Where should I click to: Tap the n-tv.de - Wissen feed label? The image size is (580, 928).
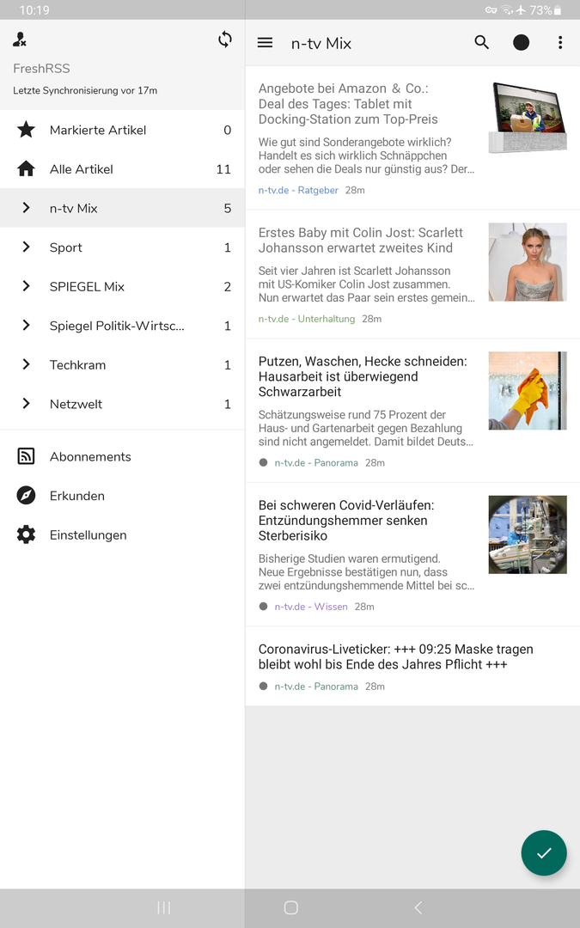pos(311,607)
